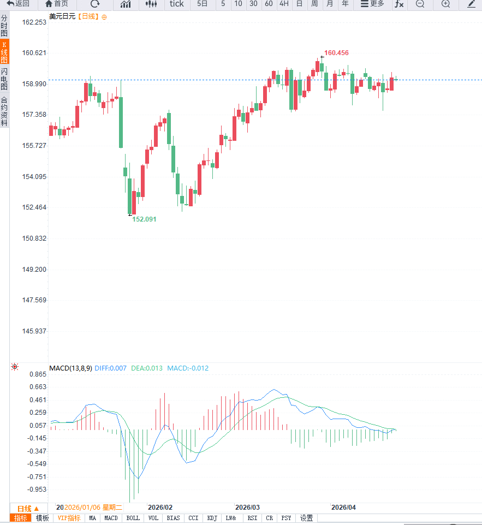Go to 首页 home page
The height and width of the screenshot is (525, 482).
tap(57, 4)
